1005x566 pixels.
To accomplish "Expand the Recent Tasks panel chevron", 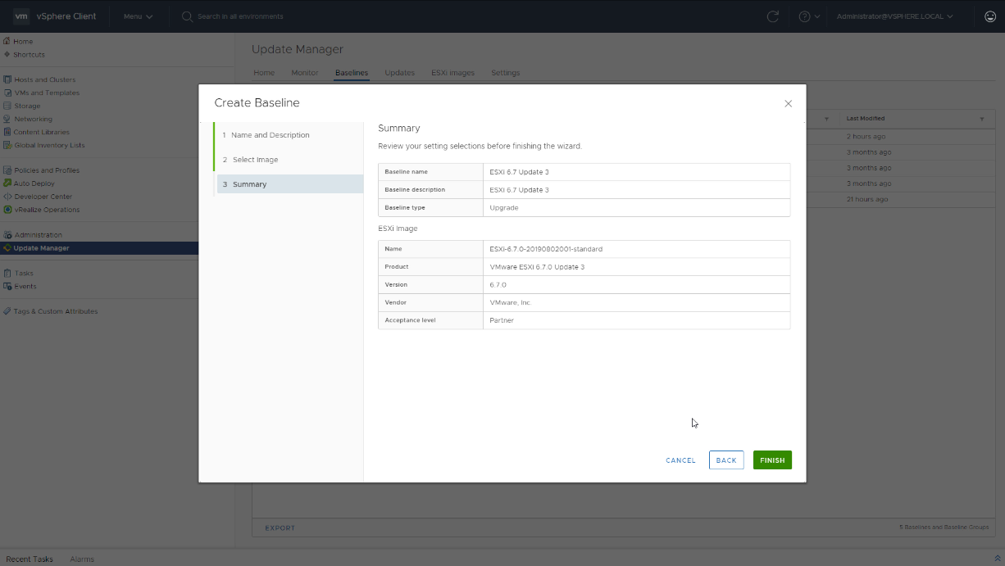I will 998,559.
